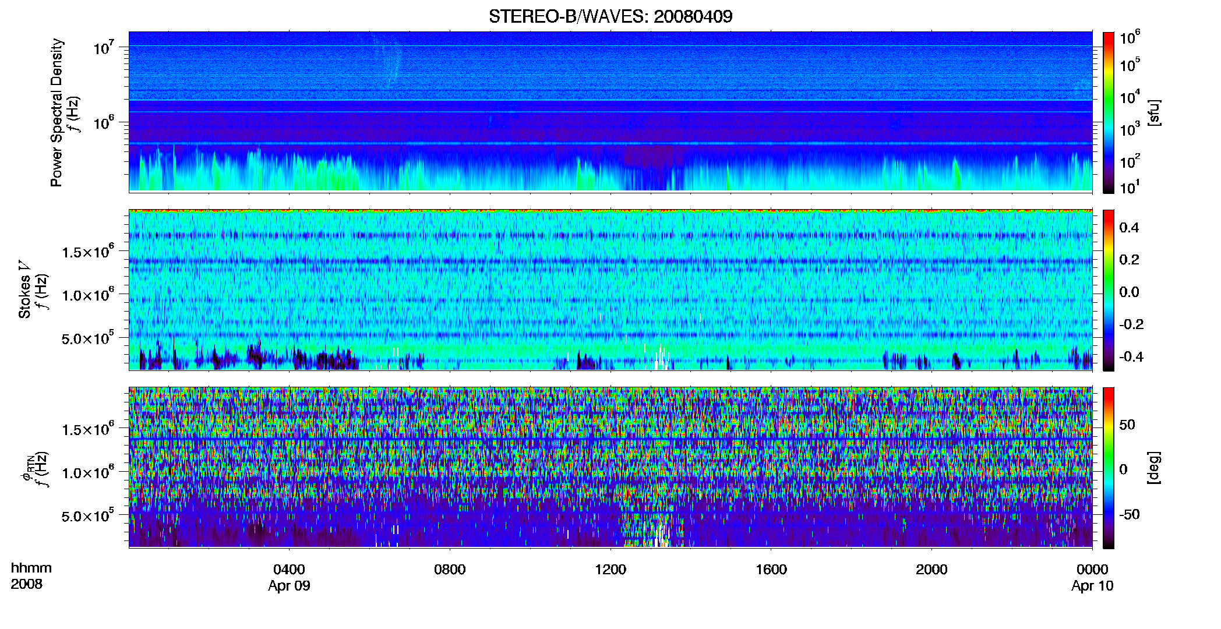This screenshot has width=1221, height=629.
Task: Click the phi RTN angle colorbar
Action: [x=1109, y=468]
